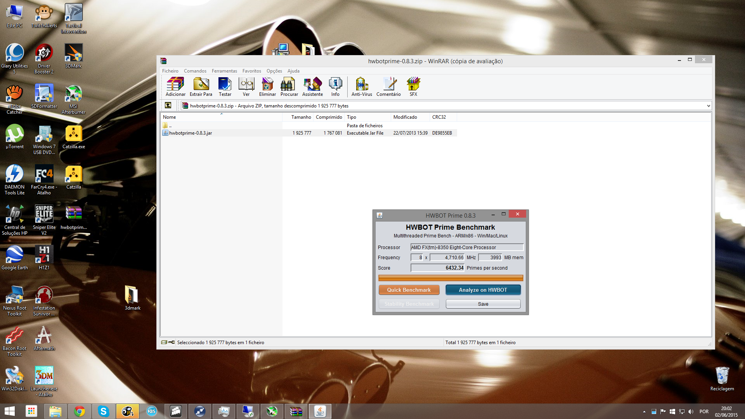Open the Ajuda menu
Screen dimensions: 745x419
click(x=293, y=71)
